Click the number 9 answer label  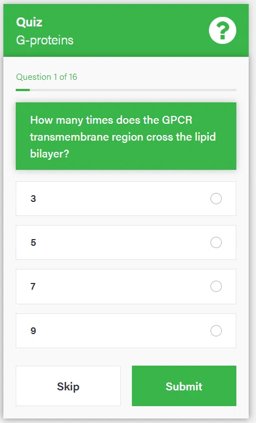coord(33,331)
